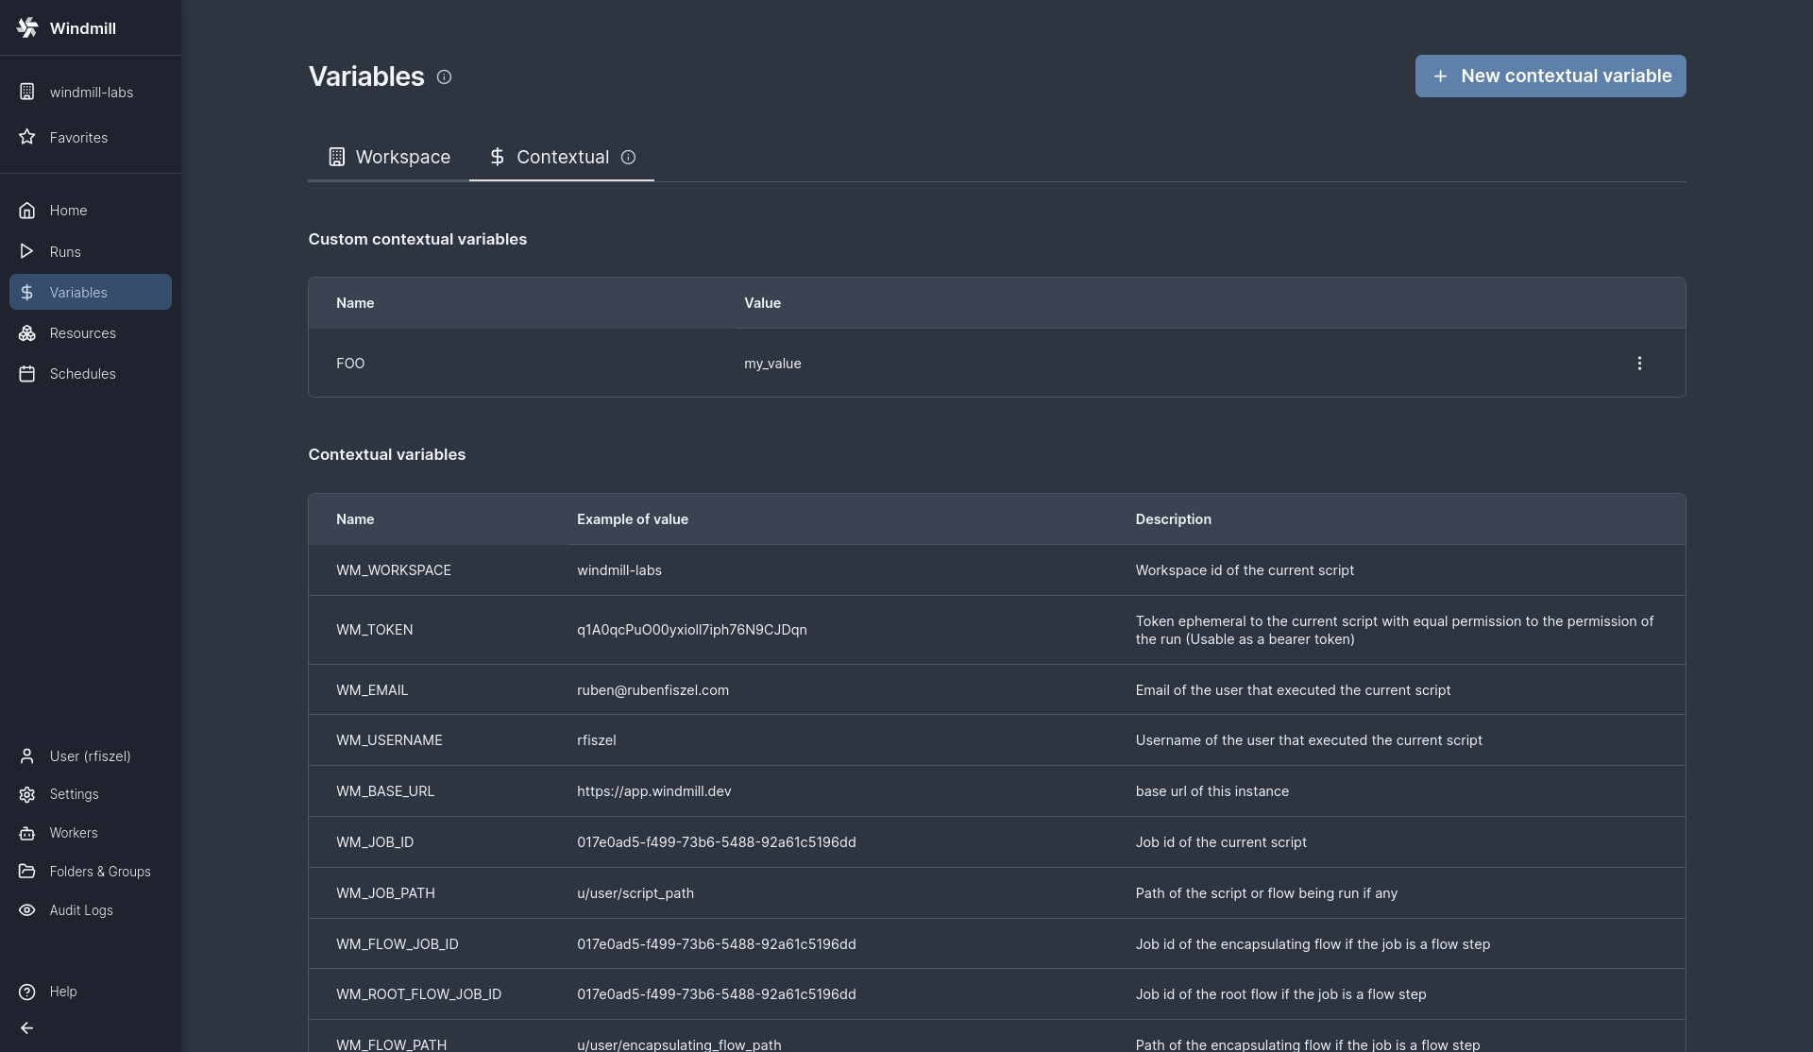
Task: Click the Windmill logo icon
Action: click(27, 27)
